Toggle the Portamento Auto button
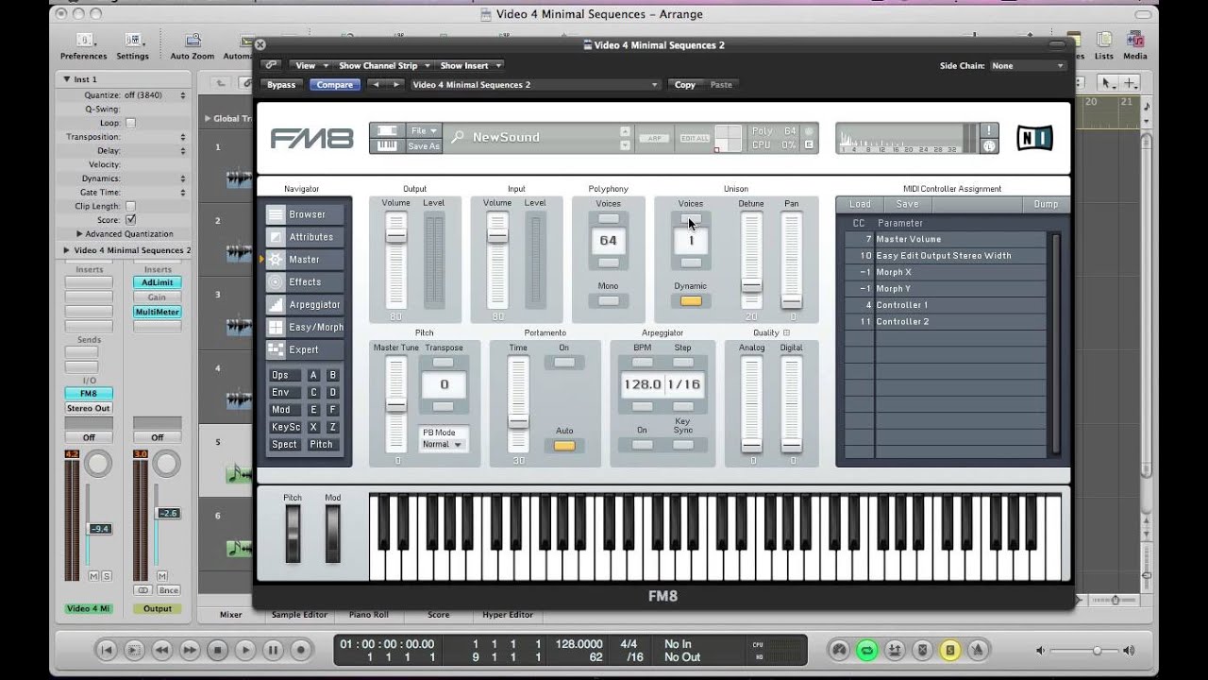Image resolution: width=1208 pixels, height=680 pixels. point(564,446)
